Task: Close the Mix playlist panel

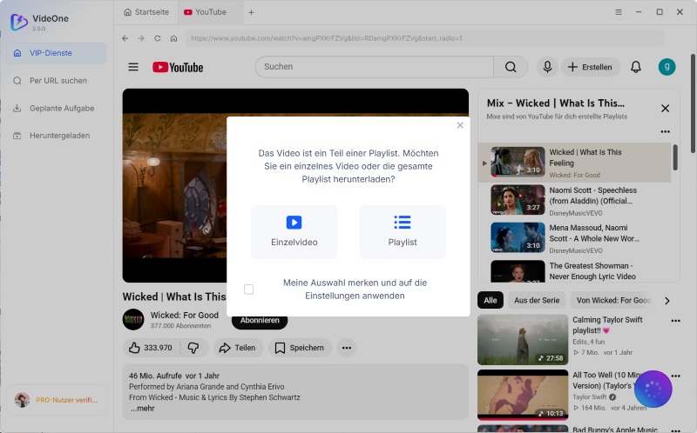Action: pyautogui.click(x=665, y=108)
